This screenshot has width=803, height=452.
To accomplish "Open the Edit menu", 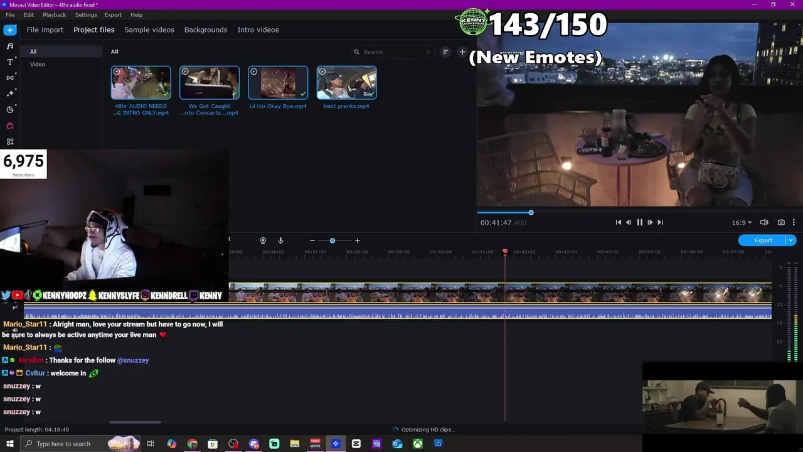I will coord(29,14).
